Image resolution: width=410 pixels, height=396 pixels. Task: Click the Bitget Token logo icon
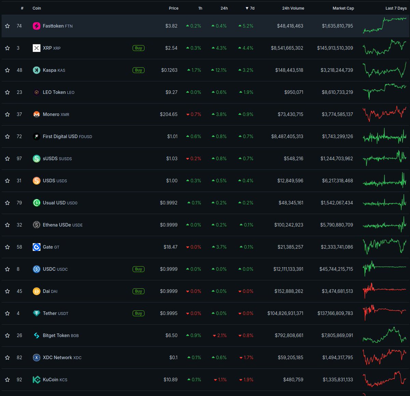37,336
